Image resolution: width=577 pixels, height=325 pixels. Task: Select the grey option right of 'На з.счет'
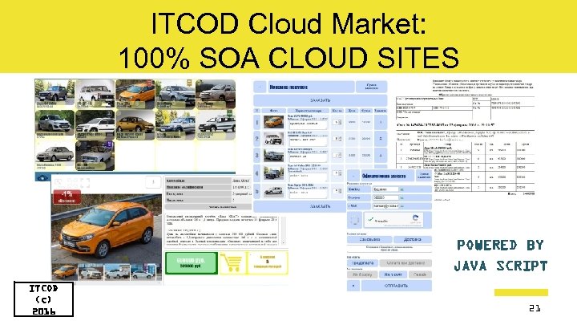click(420, 274)
